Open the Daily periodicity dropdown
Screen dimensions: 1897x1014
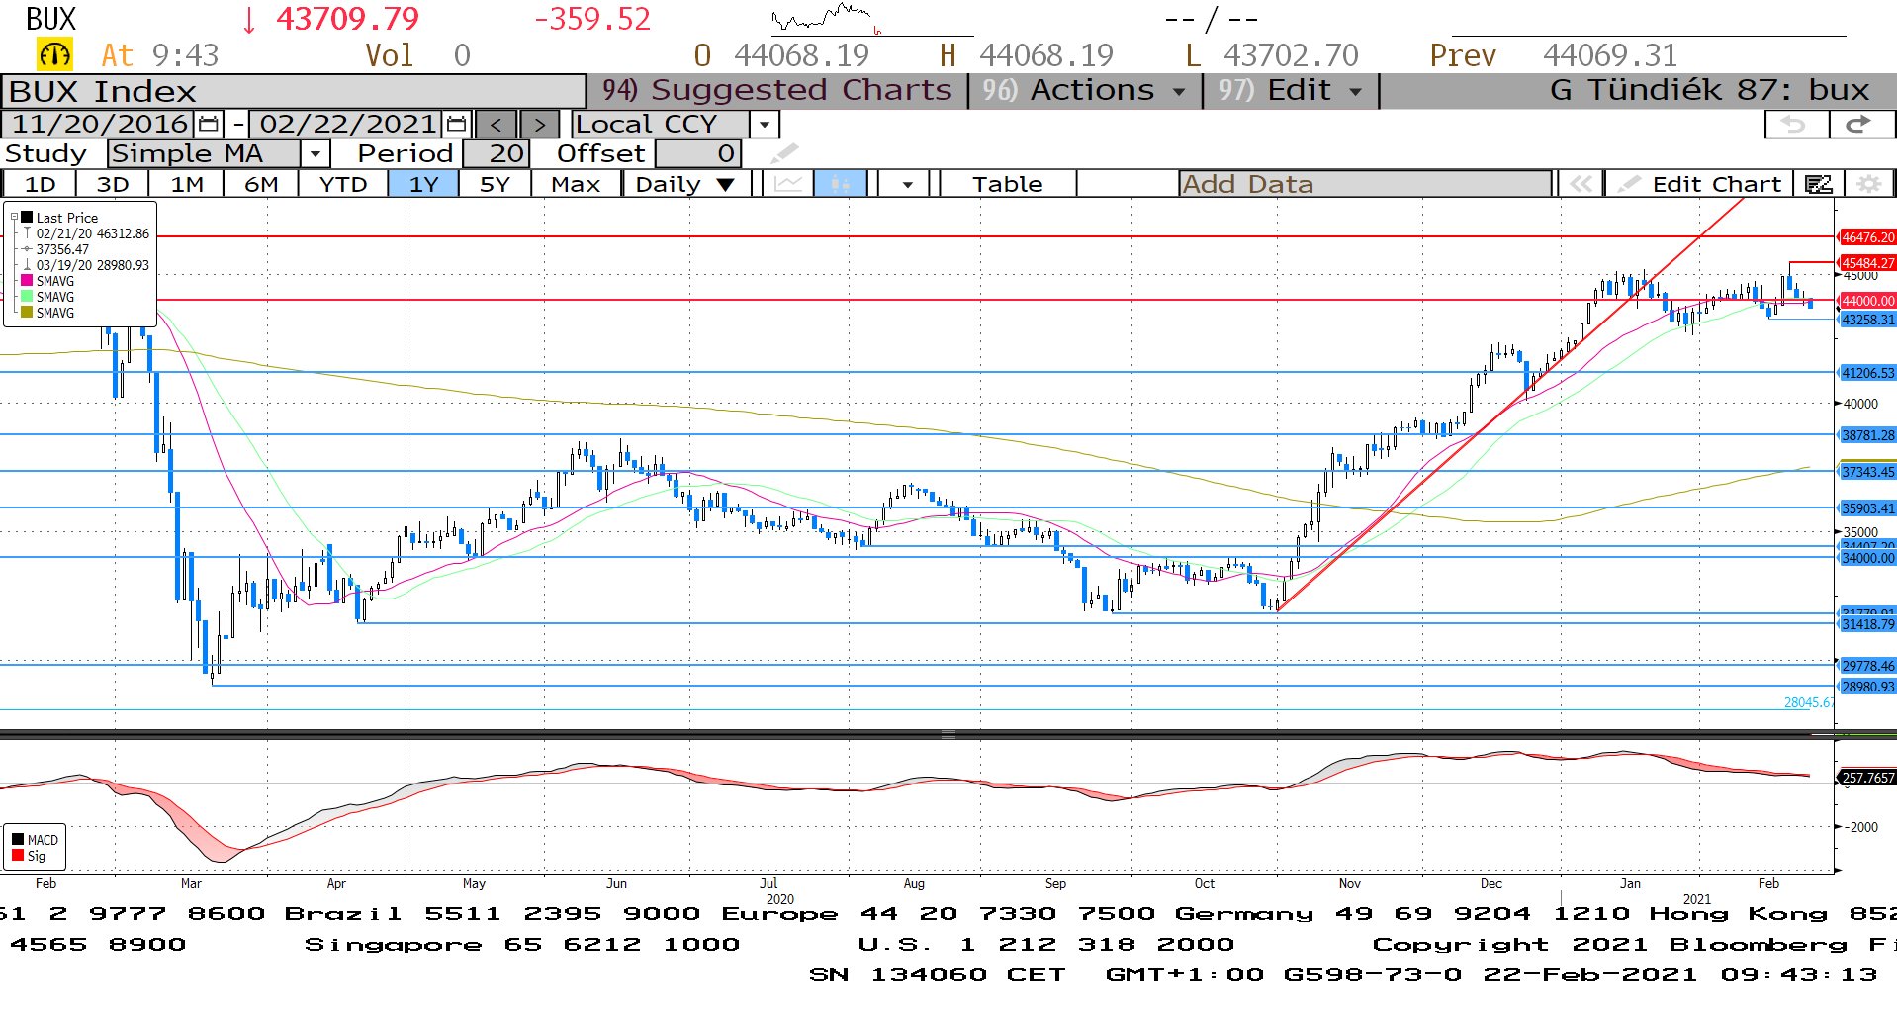[x=685, y=184]
